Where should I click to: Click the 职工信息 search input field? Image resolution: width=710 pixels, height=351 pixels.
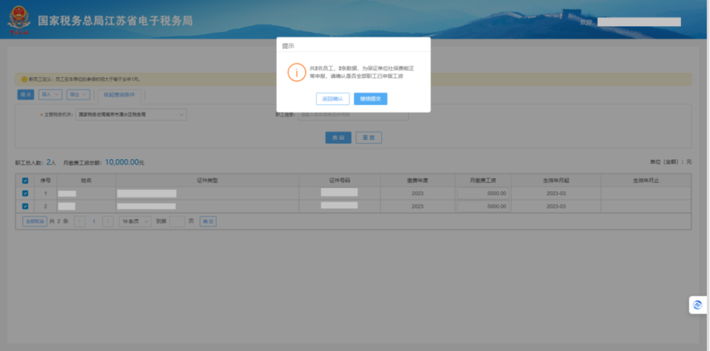[x=353, y=114]
